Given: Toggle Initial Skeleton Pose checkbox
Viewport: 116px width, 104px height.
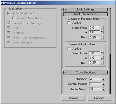Looking at the screenshot, I should click(x=9, y=13).
